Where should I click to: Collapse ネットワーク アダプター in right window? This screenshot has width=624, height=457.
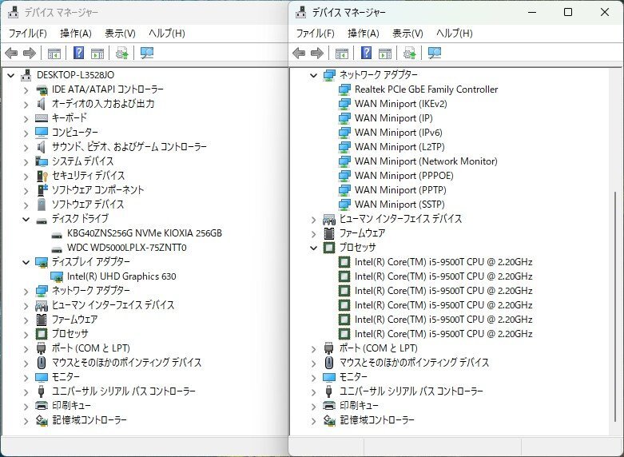point(313,75)
